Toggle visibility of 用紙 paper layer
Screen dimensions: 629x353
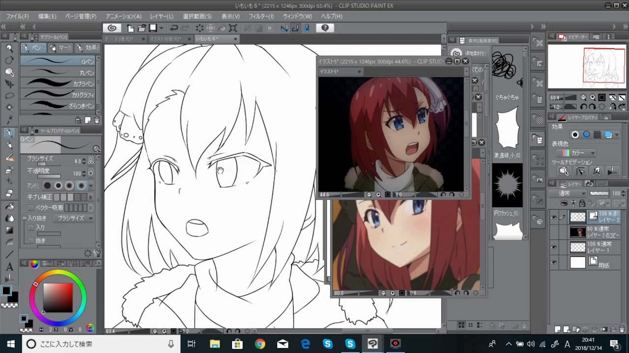(554, 263)
